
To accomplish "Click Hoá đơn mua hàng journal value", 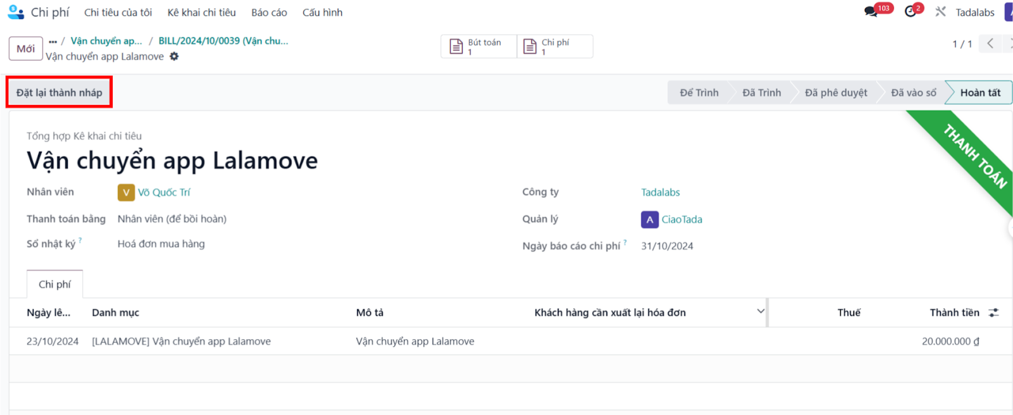I will [x=161, y=244].
